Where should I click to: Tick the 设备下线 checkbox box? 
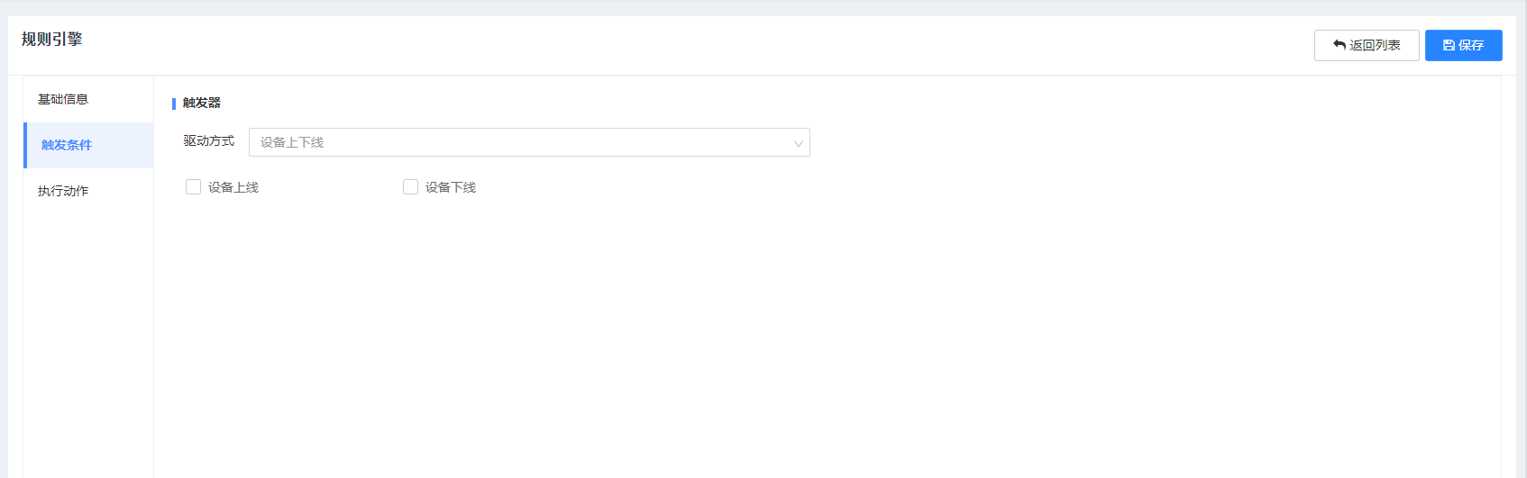click(410, 187)
